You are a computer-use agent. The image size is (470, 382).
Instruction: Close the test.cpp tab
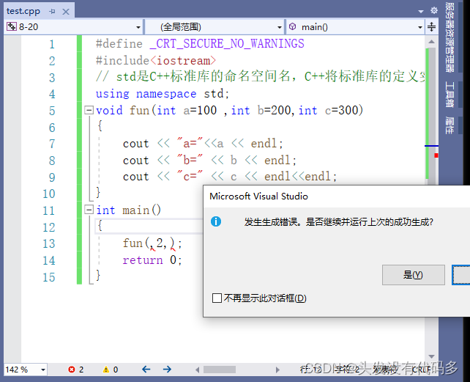pos(66,12)
